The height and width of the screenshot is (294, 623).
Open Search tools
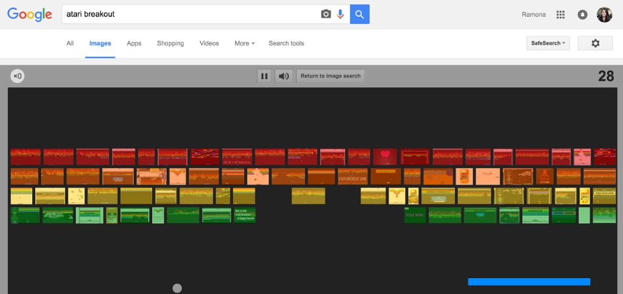[x=286, y=43]
